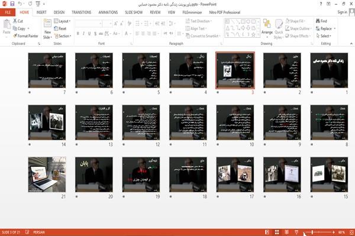Switch to the TRANSITIONS tab
355x236 pixels.
point(82,12)
